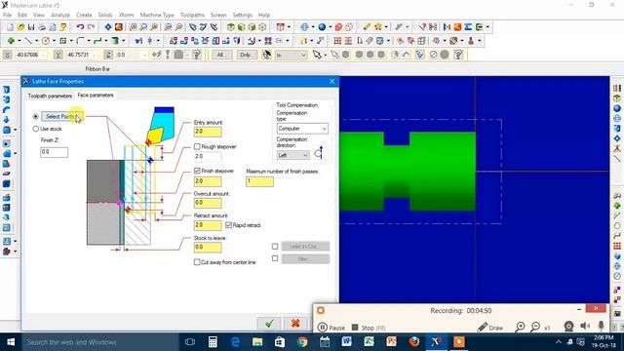Click the Z coordinate lock icon
The image size is (624, 351).
tap(108, 55)
